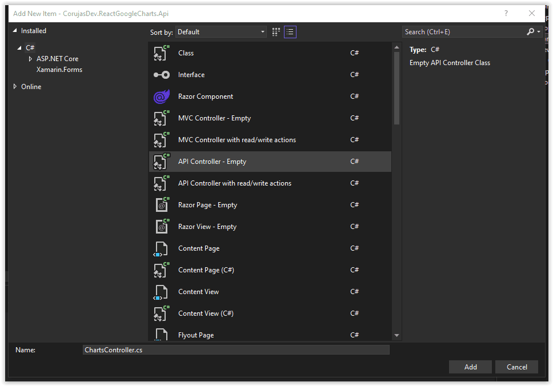Click C# language label in Interface row
Image resolution: width=553 pixels, height=386 pixels.
point(354,75)
